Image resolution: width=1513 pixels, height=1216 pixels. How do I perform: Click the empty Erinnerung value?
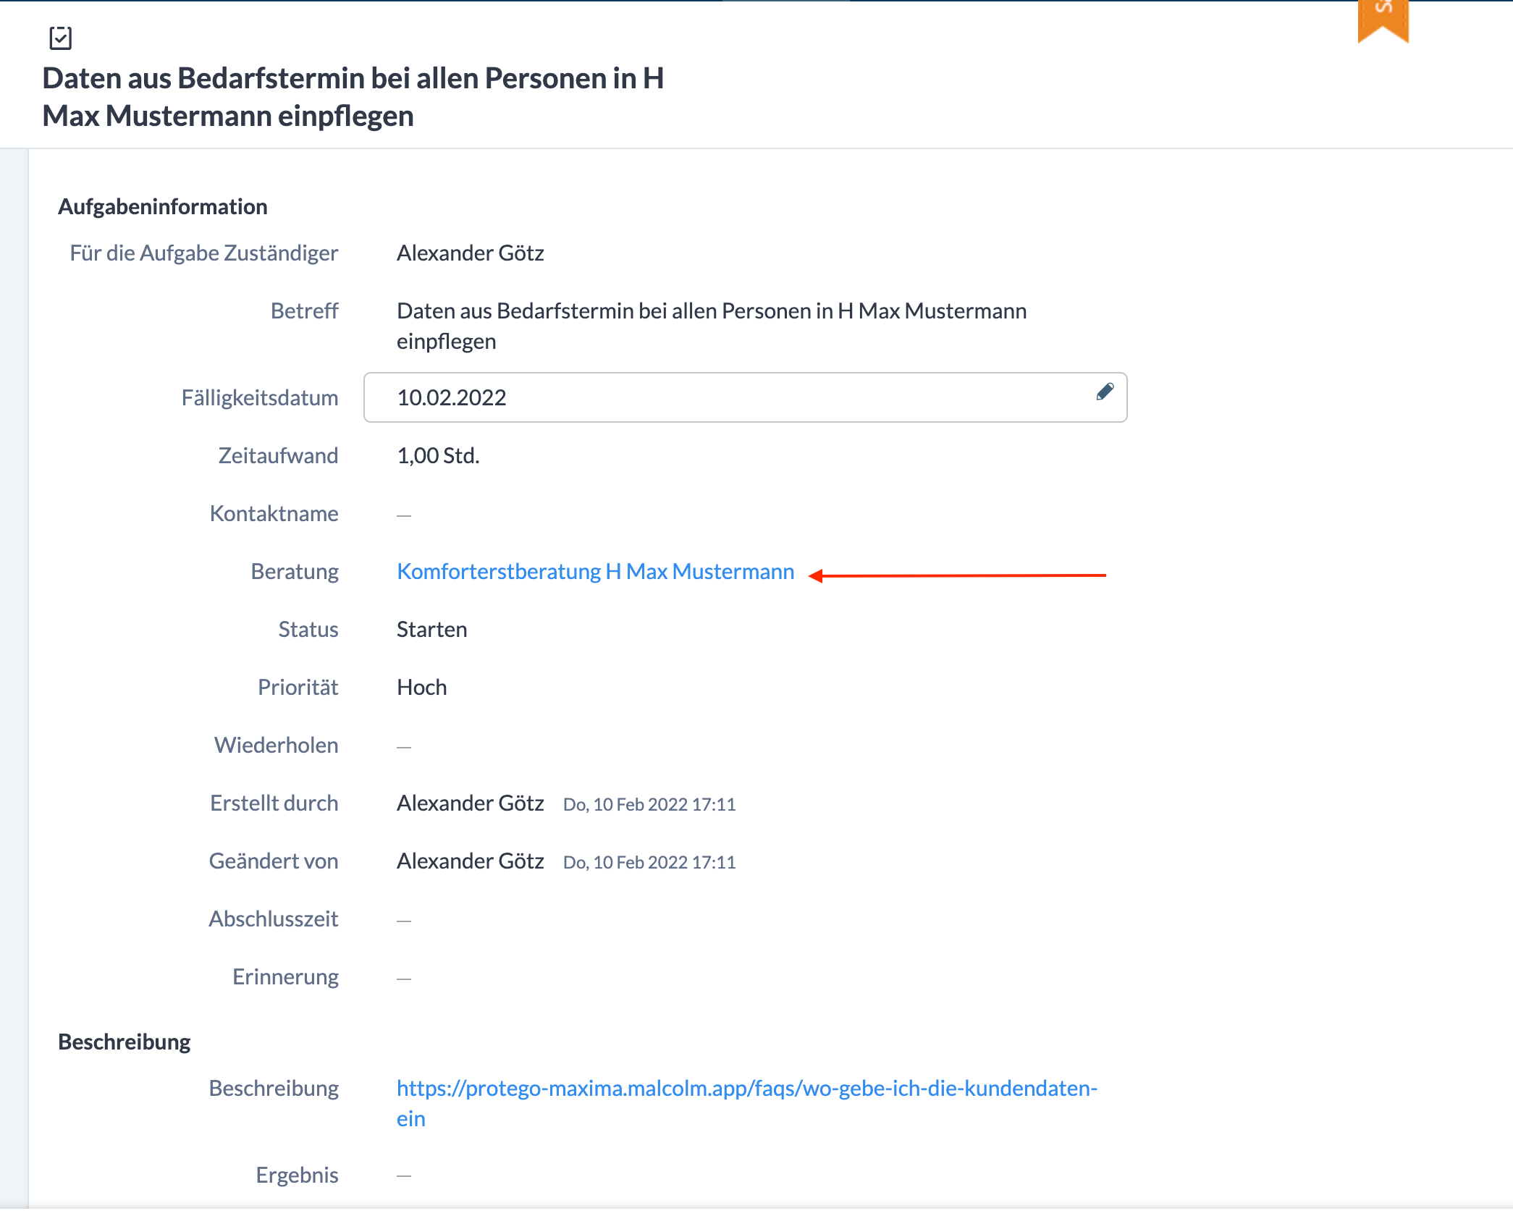coord(404,979)
